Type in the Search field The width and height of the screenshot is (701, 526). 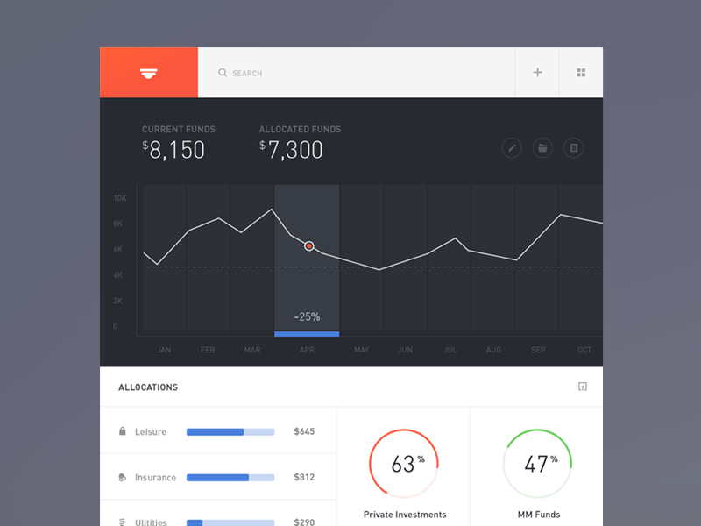(x=350, y=73)
